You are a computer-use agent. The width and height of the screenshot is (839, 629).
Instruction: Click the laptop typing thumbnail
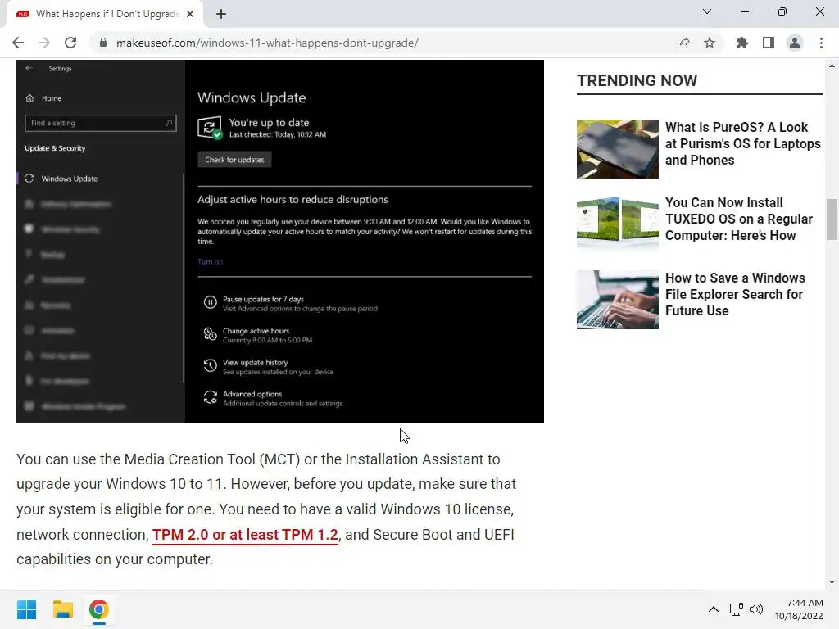coord(618,300)
